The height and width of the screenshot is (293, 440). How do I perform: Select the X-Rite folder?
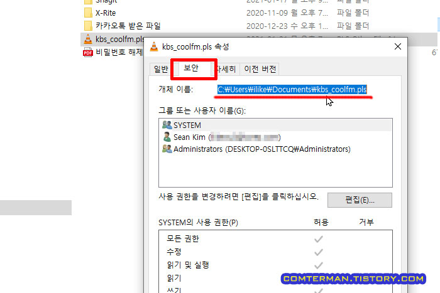click(106, 13)
